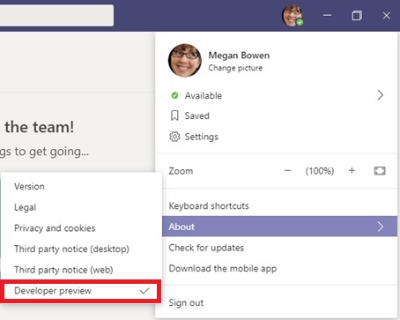The image size is (400, 320).
Task: Open Privacy and cookies
Action: tap(81, 228)
